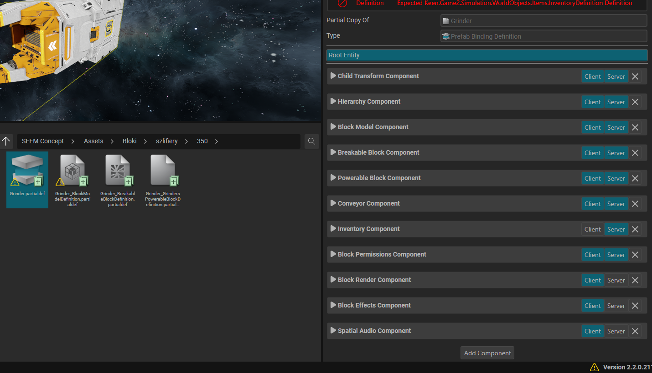
Task: Expand the Breakable Block Component section
Action: click(333, 152)
